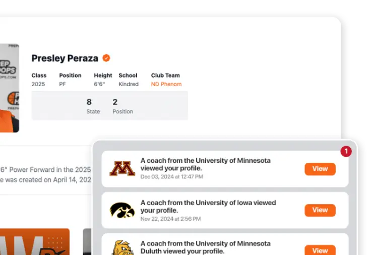Click the player profile photo thumbnail
The width and height of the screenshot is (377, 255).
[x=10, y=88]
